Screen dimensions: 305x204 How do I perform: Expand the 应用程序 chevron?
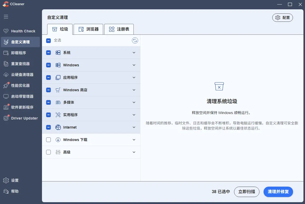coord(134,78)
